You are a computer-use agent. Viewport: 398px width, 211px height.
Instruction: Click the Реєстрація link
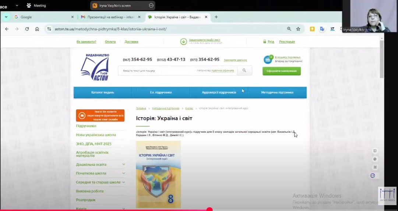287,42
